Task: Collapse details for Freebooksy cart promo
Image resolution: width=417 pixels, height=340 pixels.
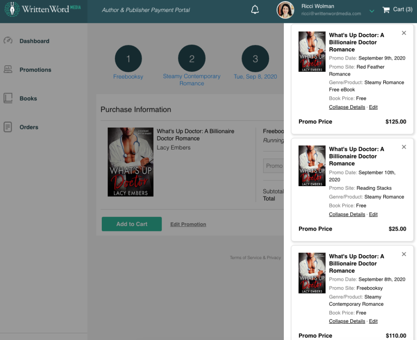Action: click(x=347, y=322)
